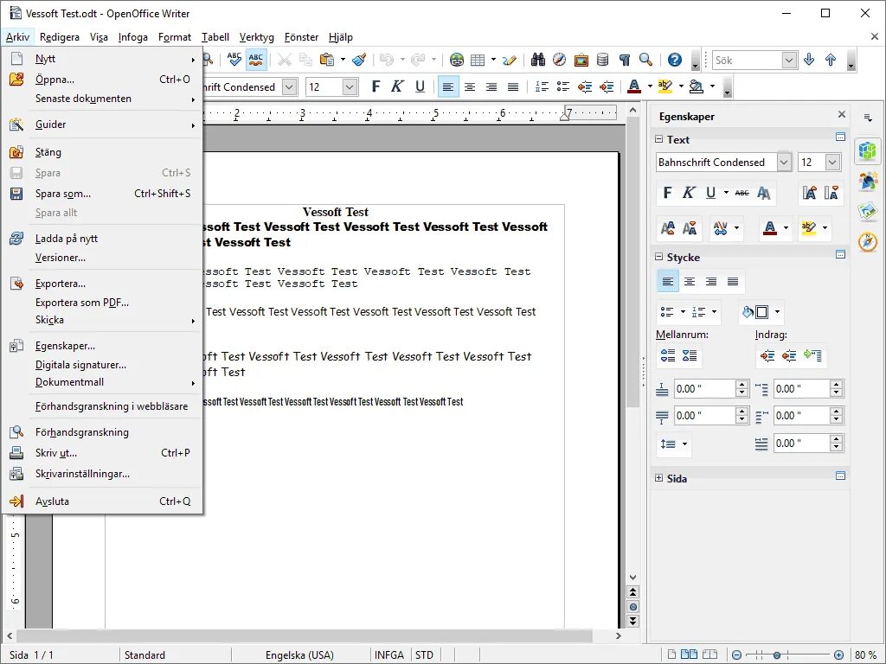This screenshot has height=664, width=886.
Task: Open the Navigator compass icon in toolbar
Action: point(560,60)
